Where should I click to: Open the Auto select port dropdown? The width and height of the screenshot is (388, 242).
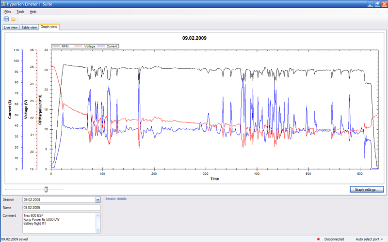pyautogui.click(x=370, y=239)
